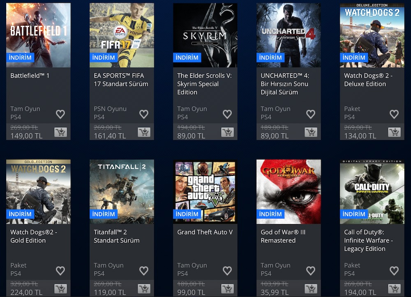Open Call of Duty Infinite Warfare title link

368,240
